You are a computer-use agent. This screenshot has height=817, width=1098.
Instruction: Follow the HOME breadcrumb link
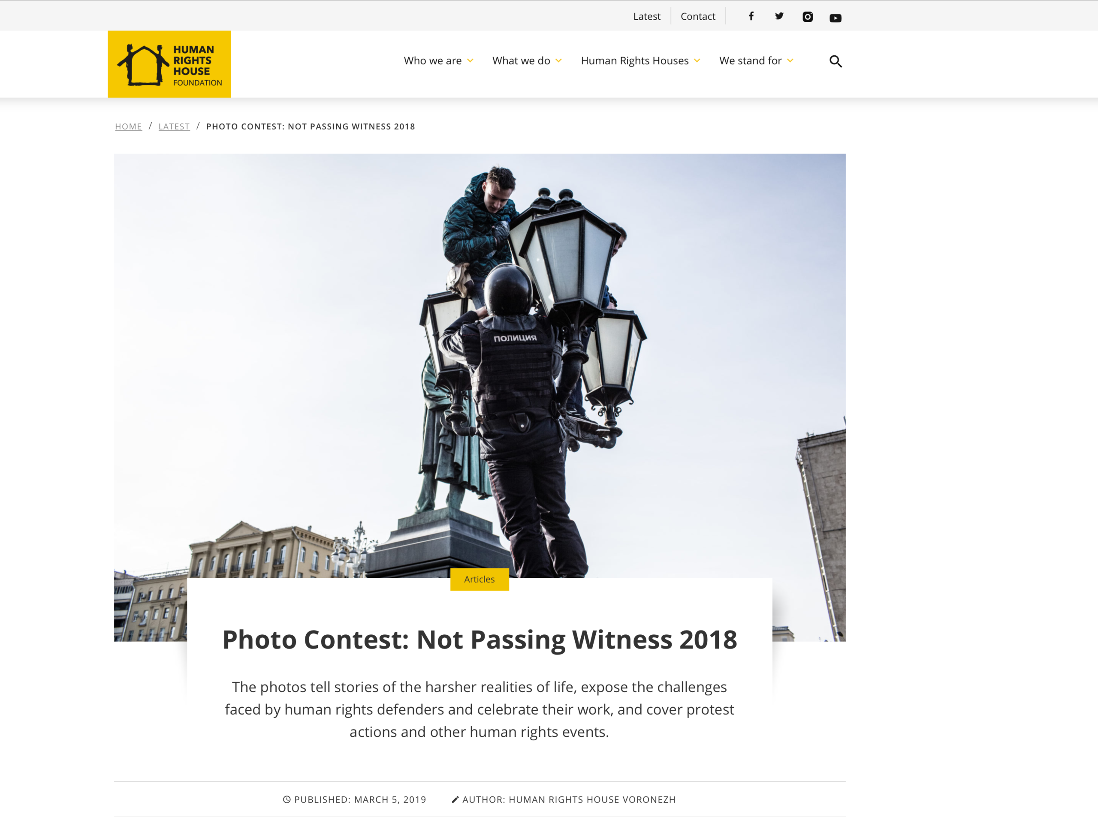[129, 126]
